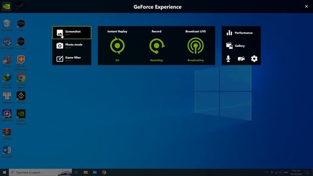Click the taskbar search box
Image resolution: width=313 pixels, height=176 pixels.
pyautogui.click(x=40, y=173)
